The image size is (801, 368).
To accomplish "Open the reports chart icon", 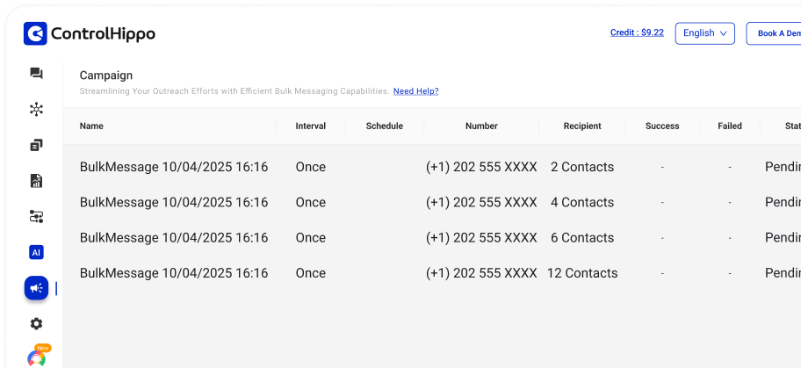I will click(x=36, y=181).
